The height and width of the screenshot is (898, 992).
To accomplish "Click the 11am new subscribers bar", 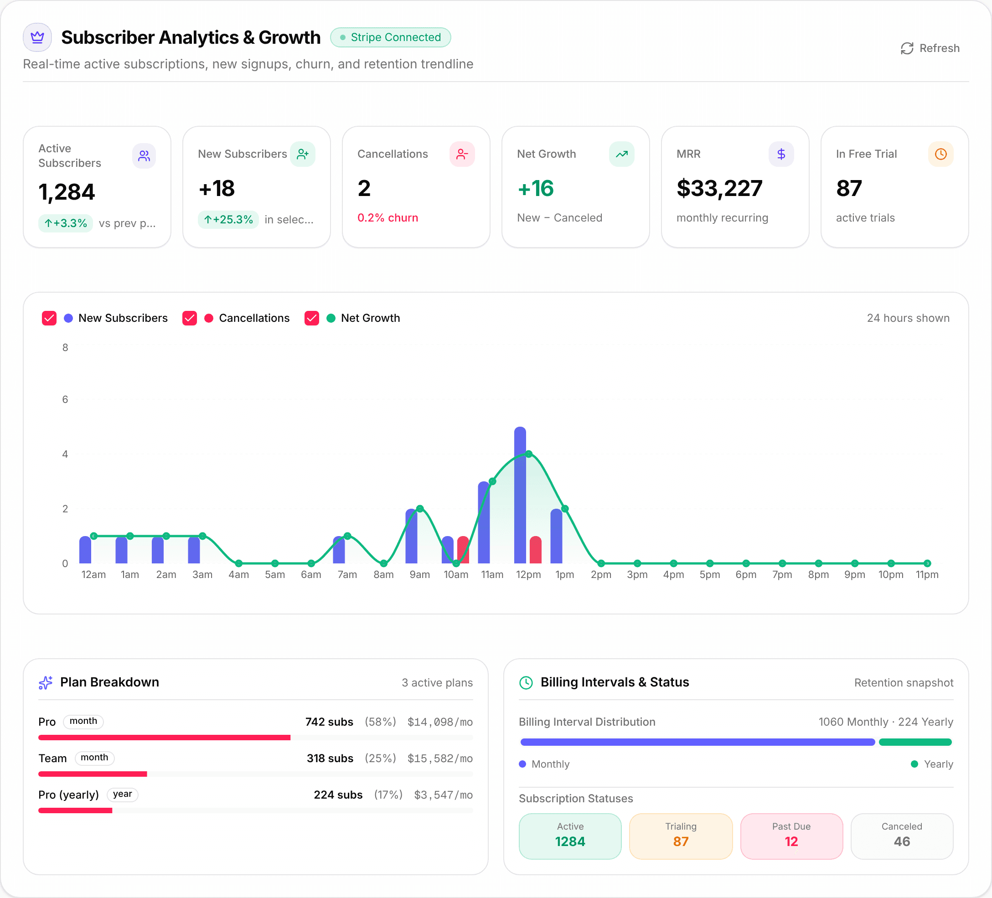I will pos(484,522).
